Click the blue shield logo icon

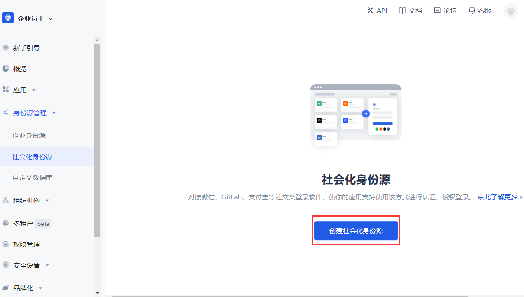point(8,18)
